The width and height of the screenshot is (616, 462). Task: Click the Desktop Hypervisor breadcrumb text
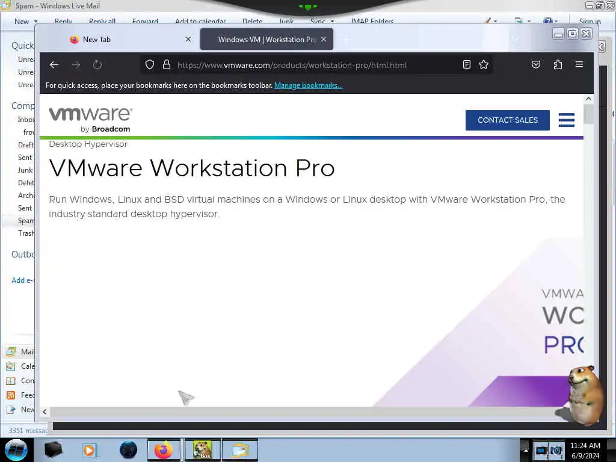[x=88, y=144]
